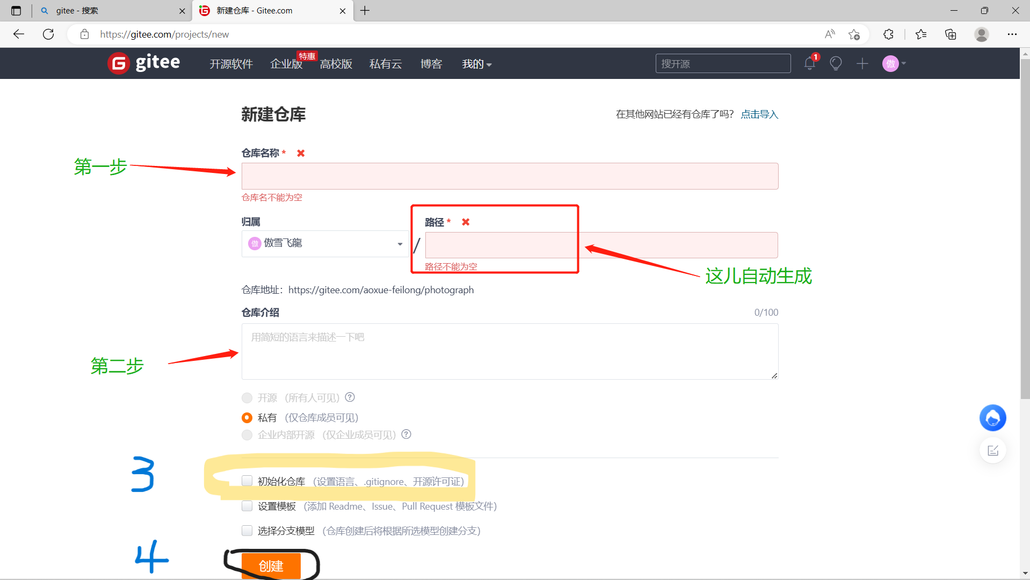Image resolution: width=1030 pixels, height=580 pixels.
Task: Open 高校版 nav item
Action: (336, 64)
